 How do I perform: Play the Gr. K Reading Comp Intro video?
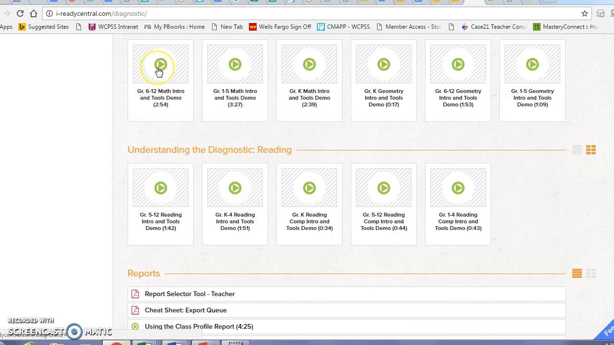[309, 188]
